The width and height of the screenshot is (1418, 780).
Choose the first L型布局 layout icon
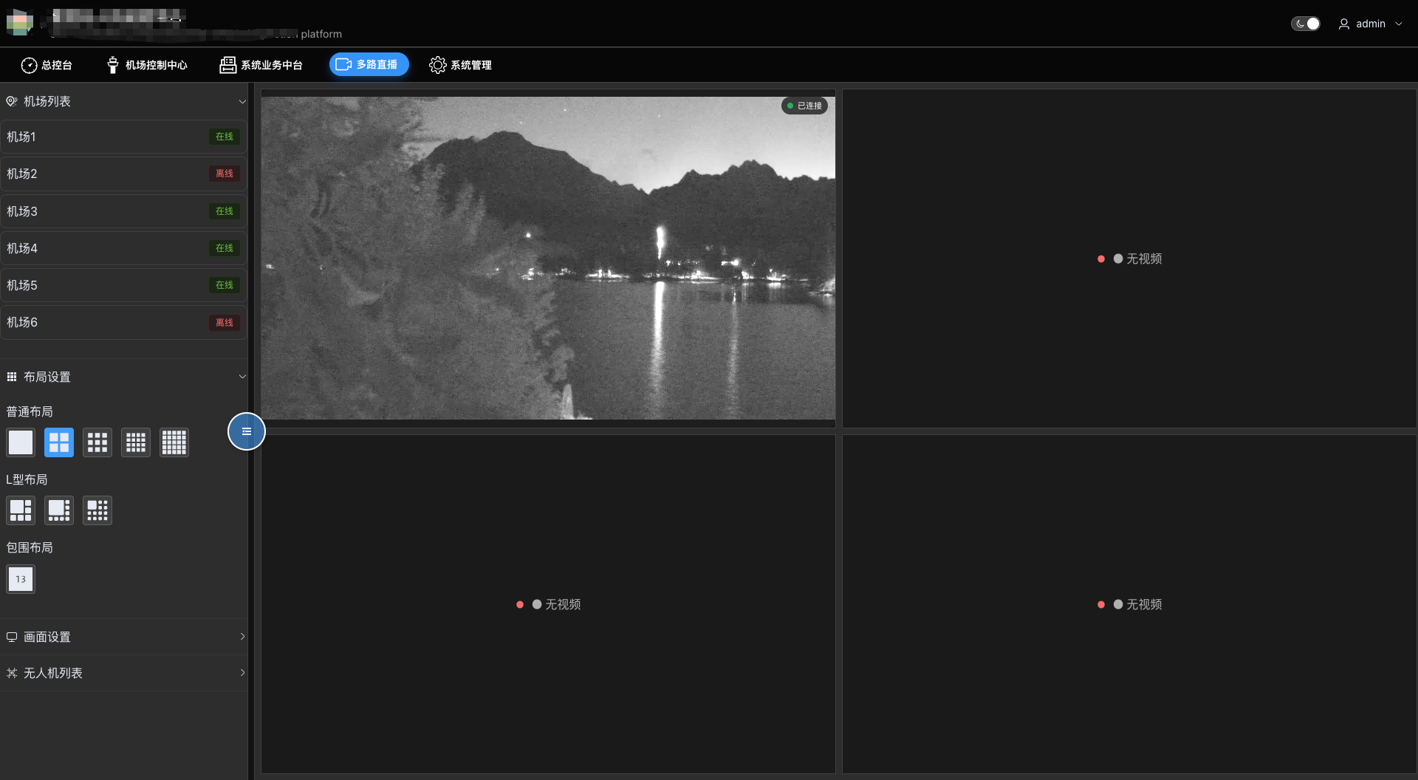[21, 510]
